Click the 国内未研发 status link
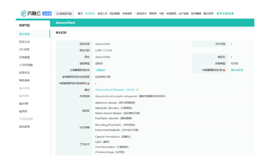This screenshot has height=159, width=259. [237, 70]
